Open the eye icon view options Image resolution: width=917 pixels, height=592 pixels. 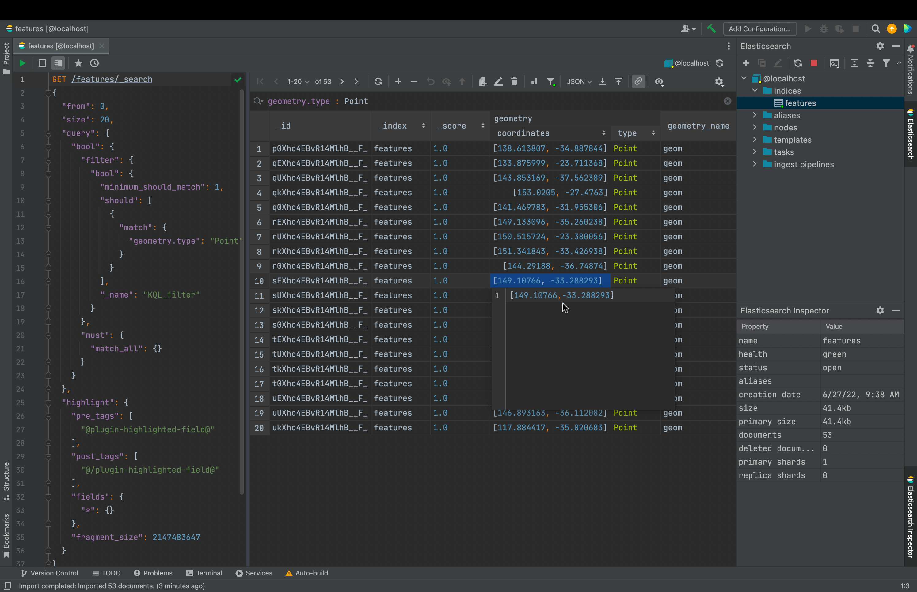[x=659, y=81]
